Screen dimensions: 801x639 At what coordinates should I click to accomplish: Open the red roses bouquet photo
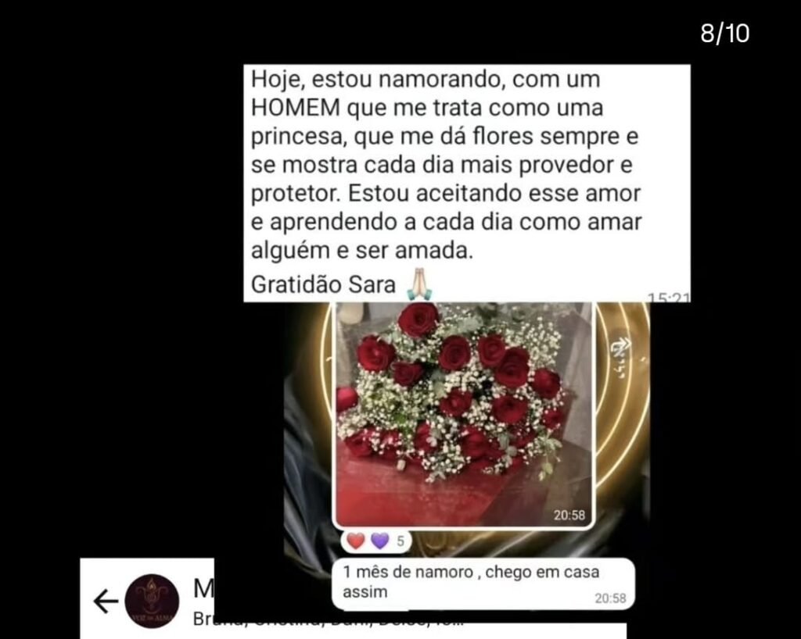coord(463,414)
